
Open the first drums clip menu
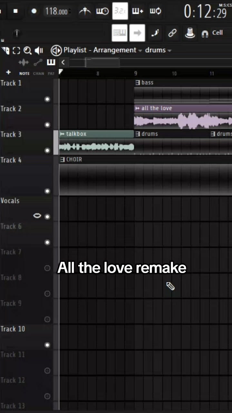tap(138, 134)
